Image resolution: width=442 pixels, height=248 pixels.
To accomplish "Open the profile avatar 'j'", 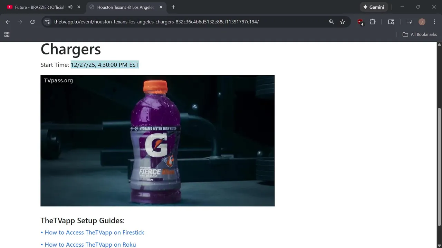I will pos(422,22).
